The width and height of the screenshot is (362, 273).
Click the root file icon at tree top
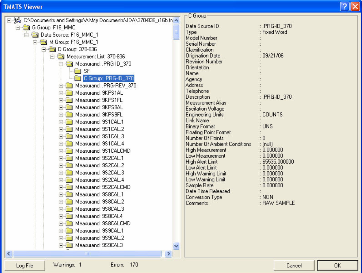tap(18, 20)
